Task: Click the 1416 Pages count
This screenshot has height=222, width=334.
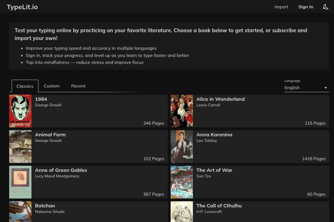Action: (x=314, y=159)
